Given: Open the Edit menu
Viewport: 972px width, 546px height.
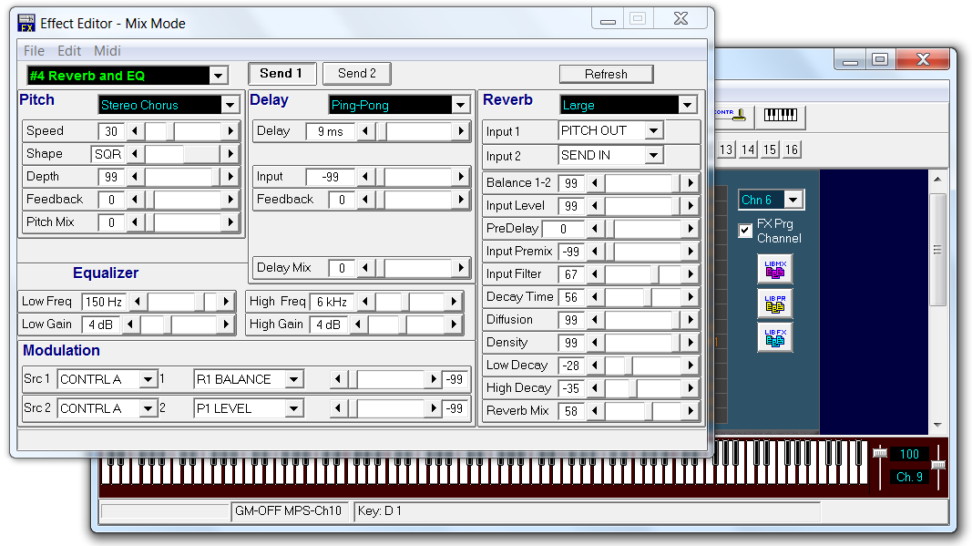Looking at the screenshot, I should [69, 51].
